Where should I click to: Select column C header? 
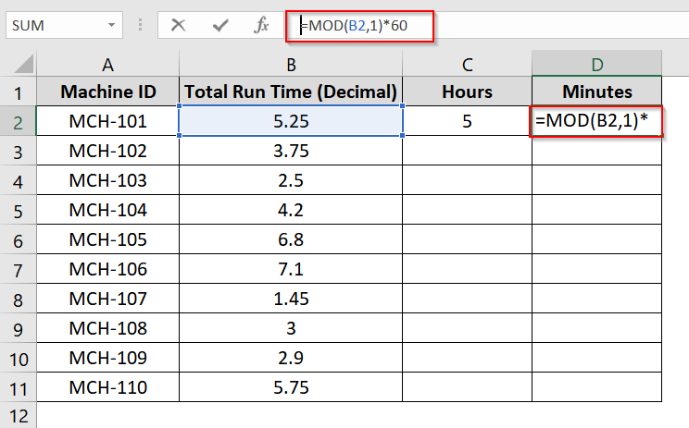[467, 65]
